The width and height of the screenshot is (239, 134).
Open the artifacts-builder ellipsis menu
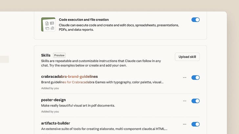[185, 124]
